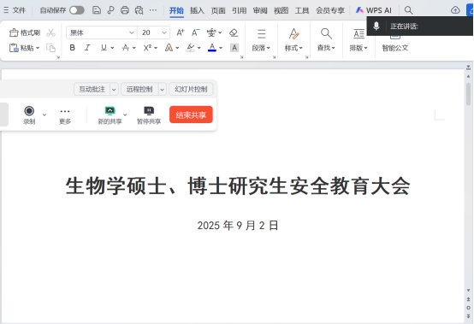Image resolution: width=474 pixels, height=324 pixels.
Task: Open the 段落 paragraph menu
Action: tap(261, 40)
